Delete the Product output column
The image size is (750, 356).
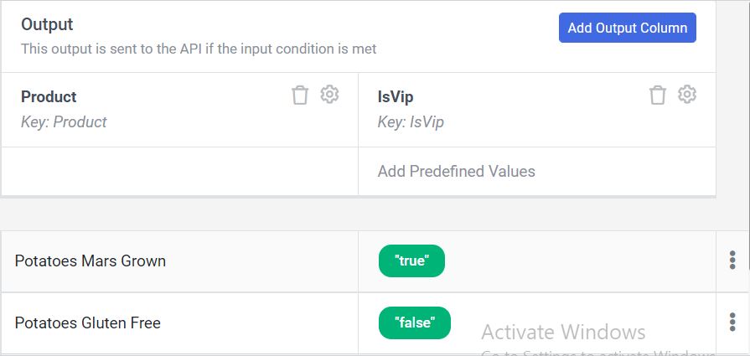300,95
